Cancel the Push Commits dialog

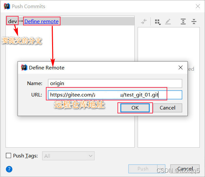point(185,169)
